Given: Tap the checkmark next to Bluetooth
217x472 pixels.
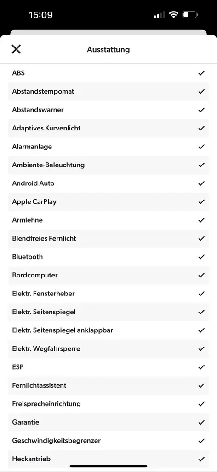Looking at the screenshot, I should coord(201,257).
